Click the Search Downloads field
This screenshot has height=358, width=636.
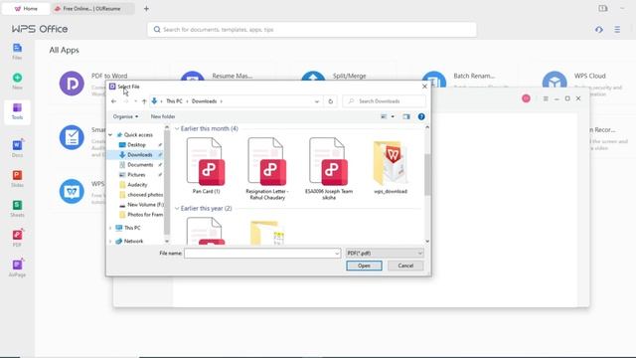click(x=385, y=101)
